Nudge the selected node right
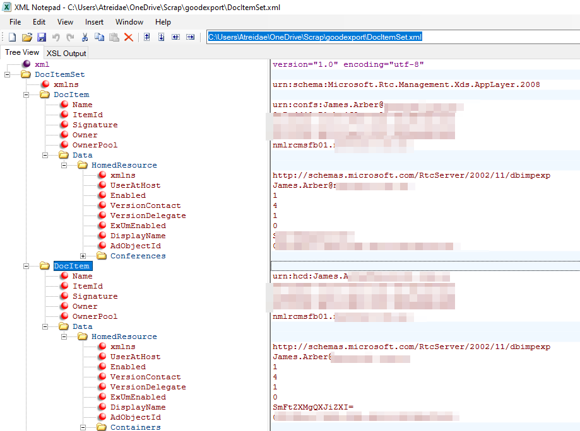This screenshot has height=431, width=580. pyautogui.click(x=190, y=37)
